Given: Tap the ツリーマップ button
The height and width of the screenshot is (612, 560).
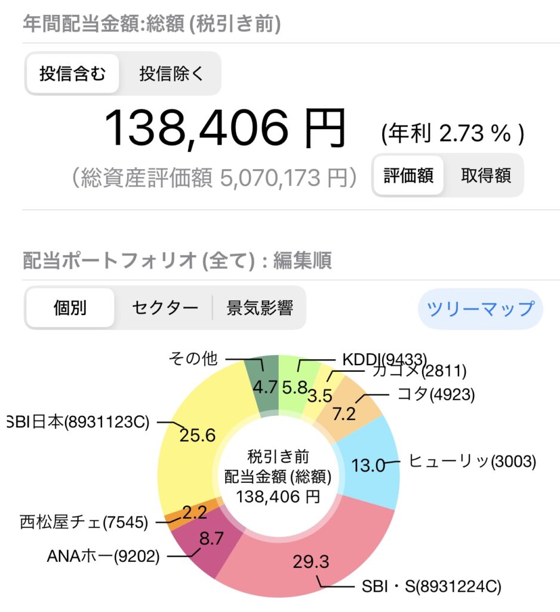Looking at the screenshot, I should click(481, 309).
